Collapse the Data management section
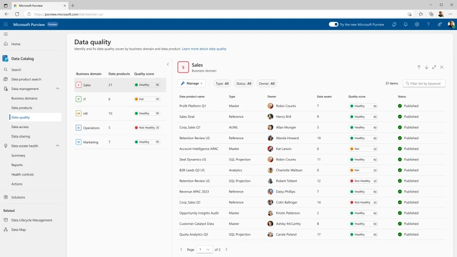 pos(57,88)
